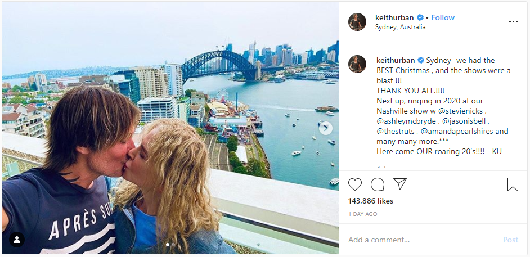530x257 pixels.
Task: Show tagged people icon on photo
Action: [x=17, y=240]
